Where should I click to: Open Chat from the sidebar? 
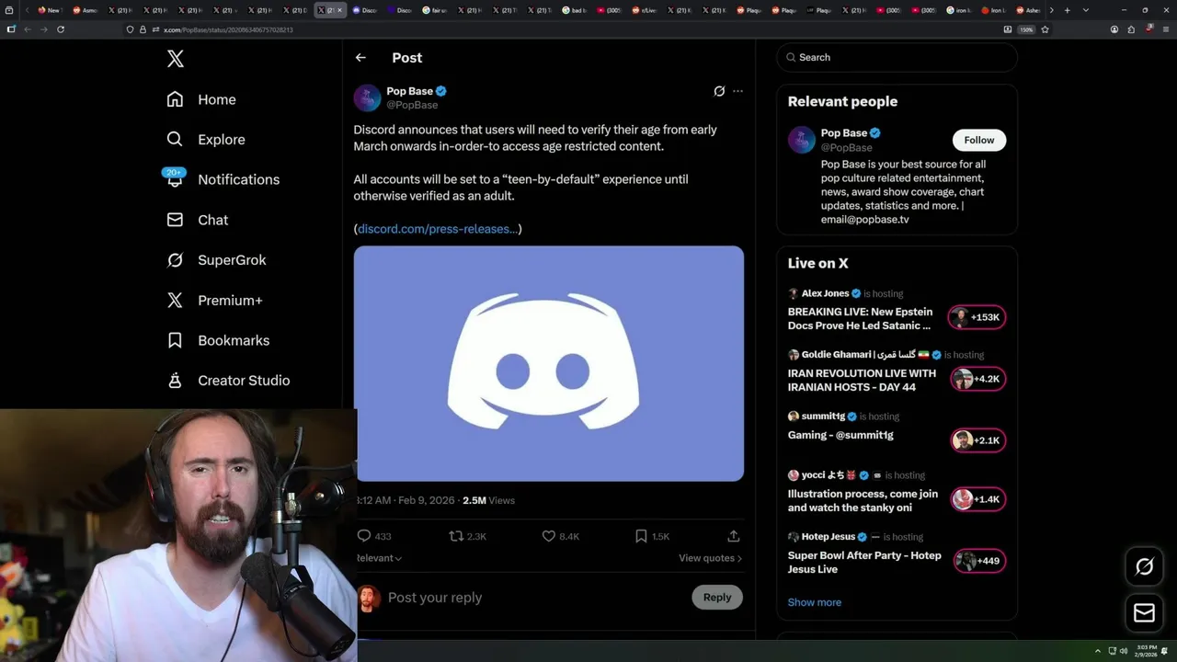tap(198, 220)
